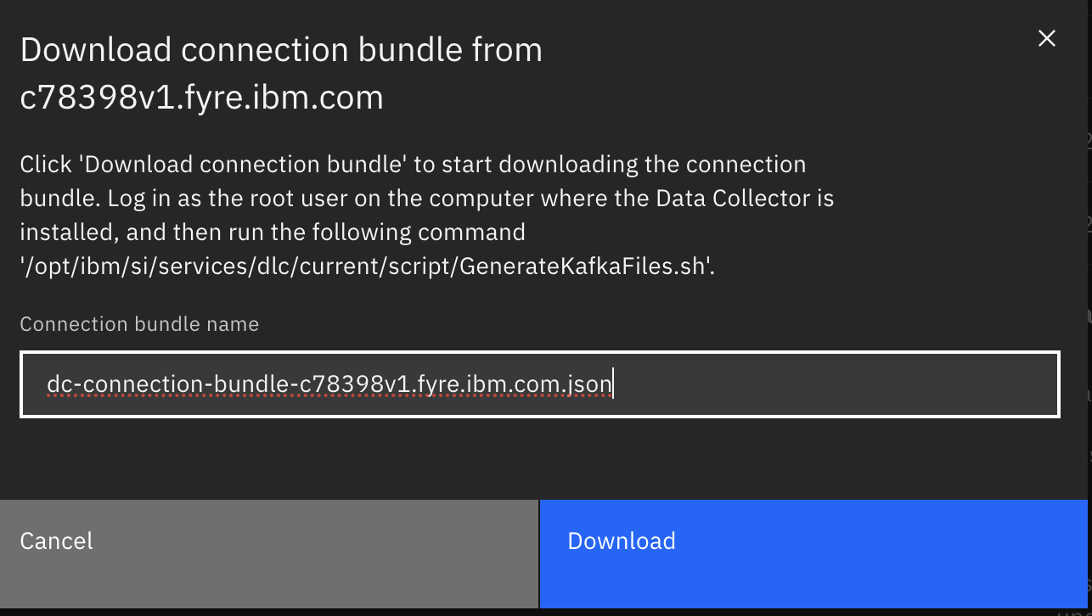1092x616 pixels.
Task: Click the dialog title 'Download connection bundle from'
Action: pos(281,50)
